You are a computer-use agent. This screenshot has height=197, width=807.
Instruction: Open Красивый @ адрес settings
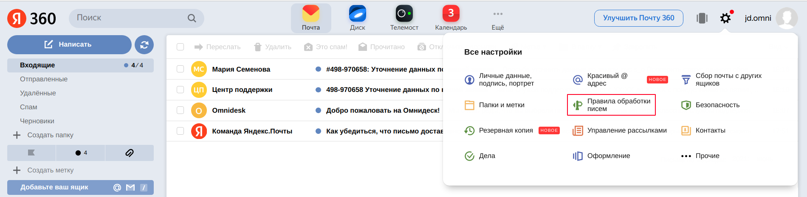601,80
